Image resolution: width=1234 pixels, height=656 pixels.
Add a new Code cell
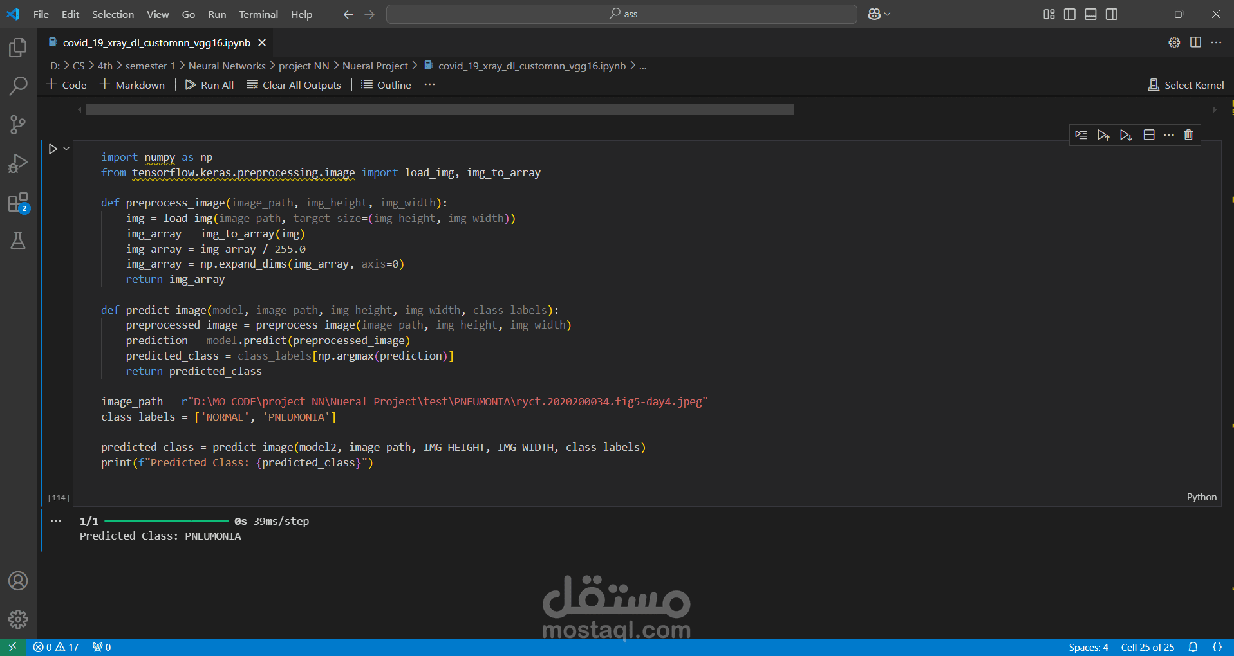click(66, 85)
